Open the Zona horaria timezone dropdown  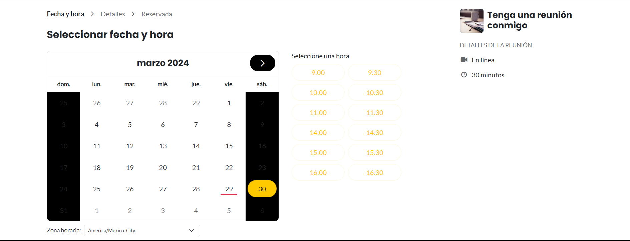142,230
